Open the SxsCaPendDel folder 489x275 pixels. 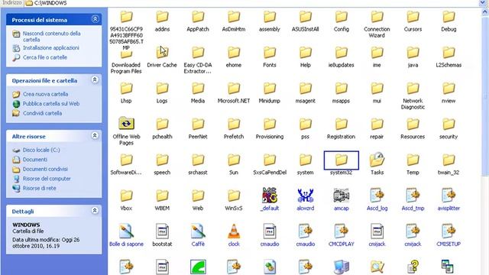point(270,160)
